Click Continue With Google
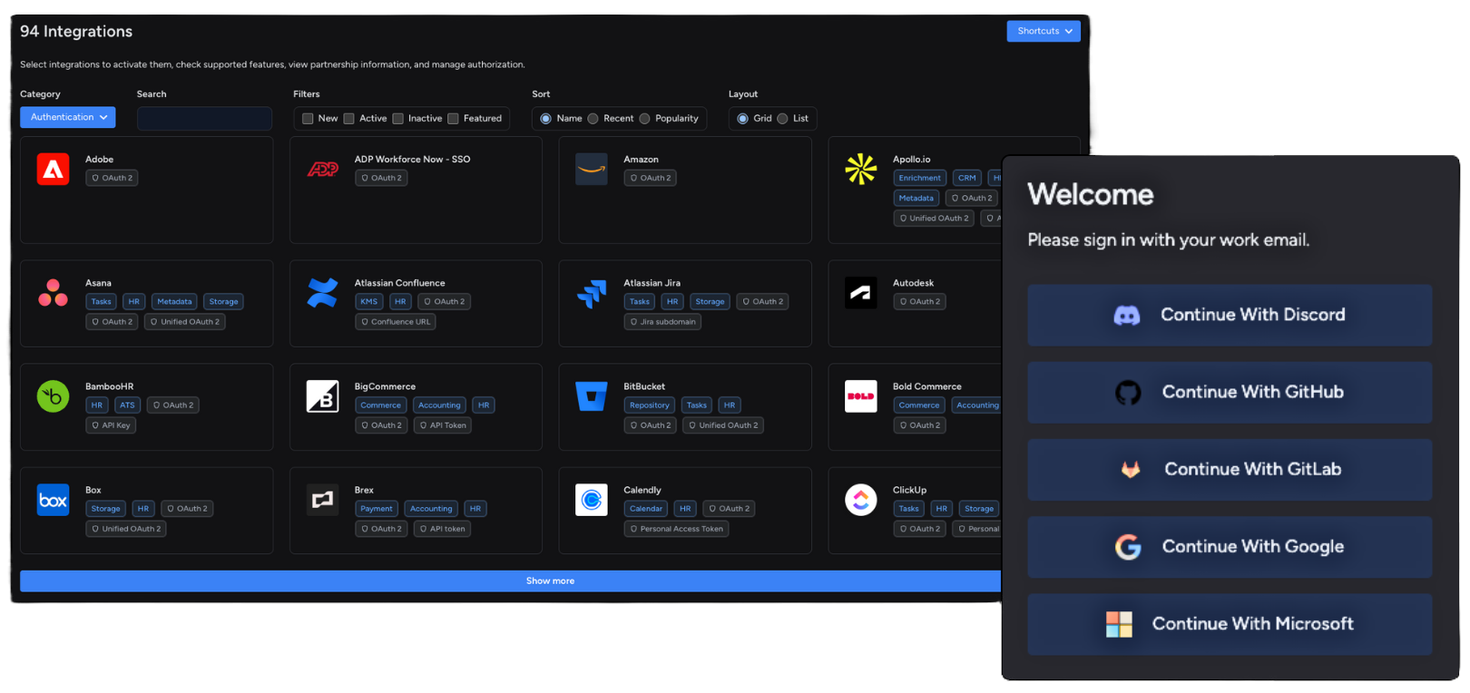Viewport: 1470px width, 693px height. click(x=1230, y=547)
